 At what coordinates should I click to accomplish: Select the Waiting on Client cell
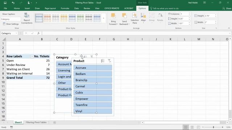pyautogui.click(x=20, y=69)
